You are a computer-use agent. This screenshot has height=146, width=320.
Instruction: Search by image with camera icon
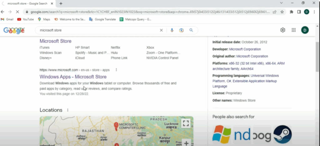[182, 30]
